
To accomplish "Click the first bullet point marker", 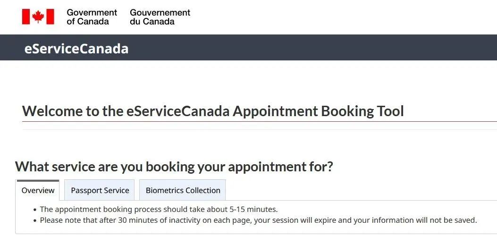I will pos(35,210).
